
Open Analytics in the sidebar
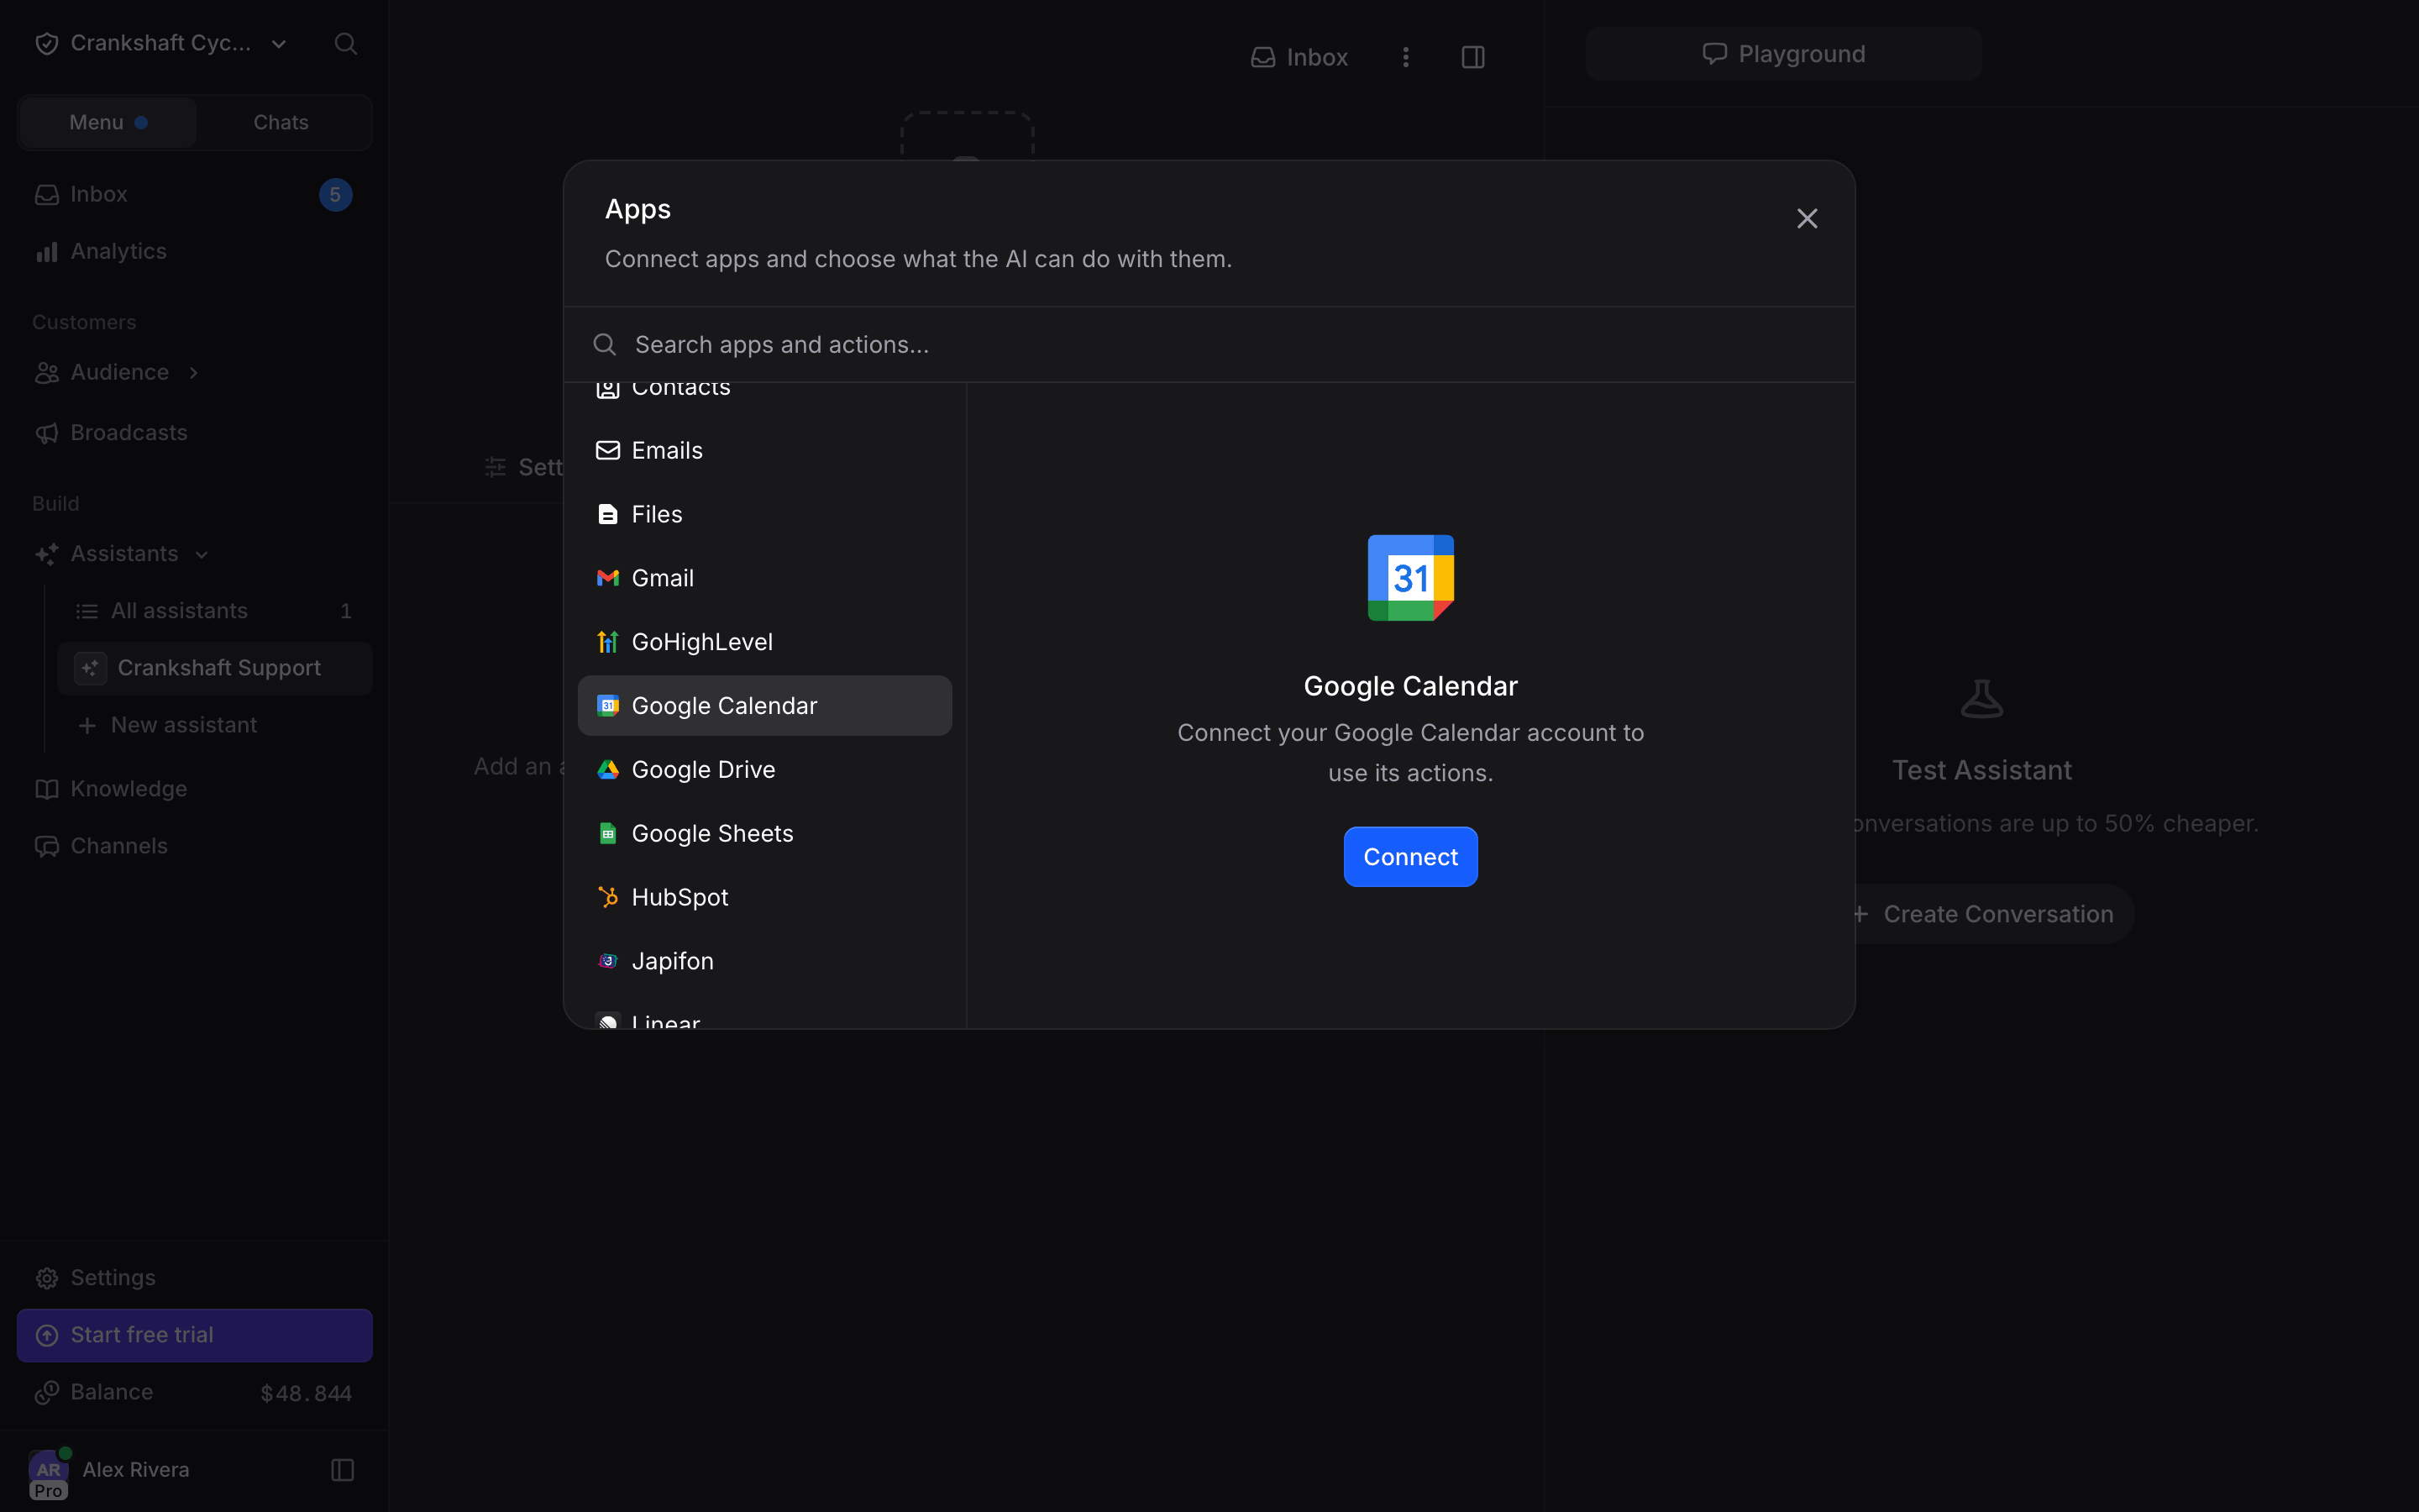[x=195, y=251]
